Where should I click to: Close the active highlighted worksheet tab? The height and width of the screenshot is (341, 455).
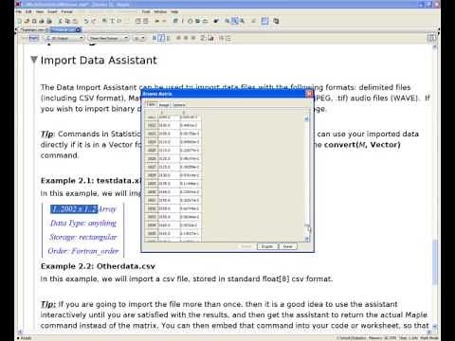point(78,29)
